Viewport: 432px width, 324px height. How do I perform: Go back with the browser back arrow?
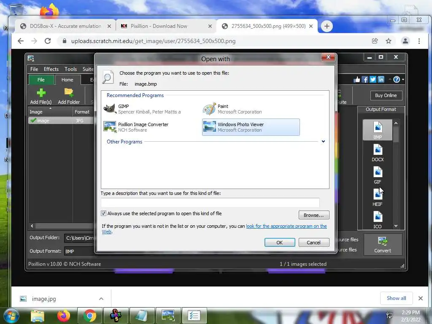(21, 41)
